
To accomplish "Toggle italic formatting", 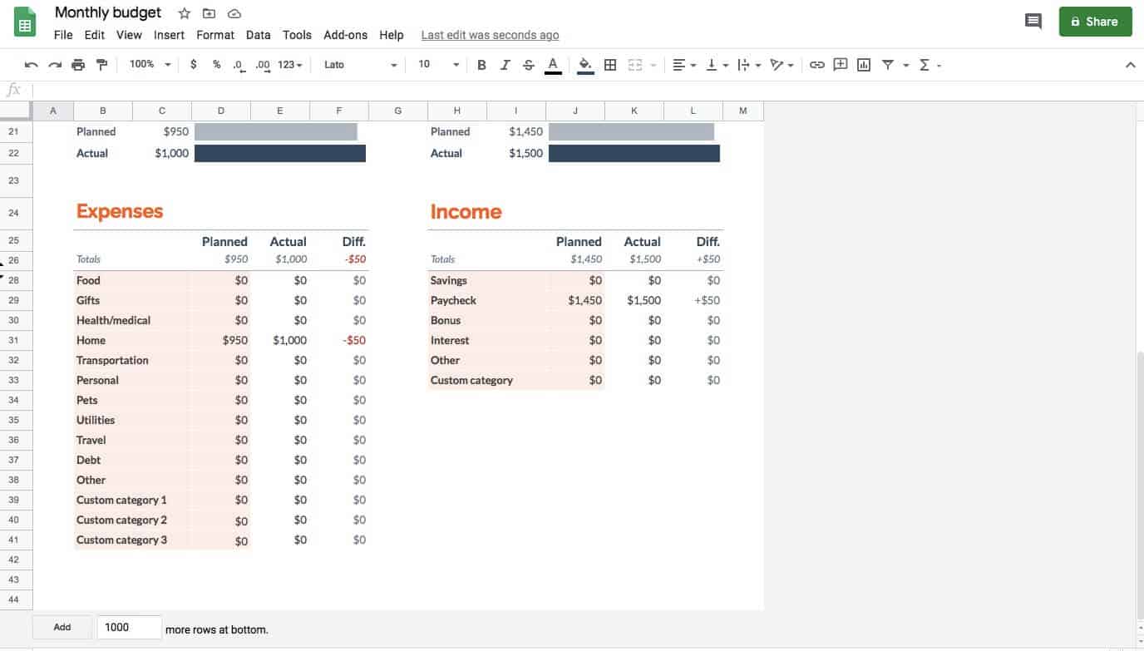I will tap(505, 65).
